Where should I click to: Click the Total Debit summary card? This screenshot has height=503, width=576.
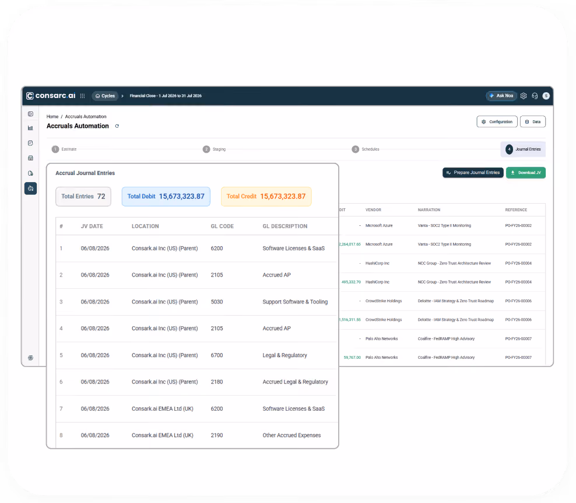coord(166,196)
